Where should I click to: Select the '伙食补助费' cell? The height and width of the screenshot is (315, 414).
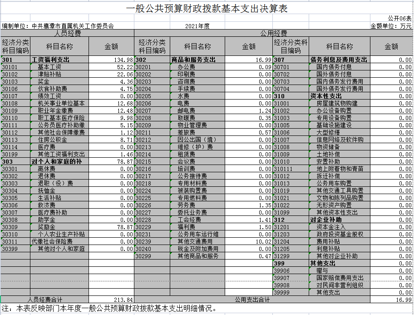pyautogui.click(x=59, y=89)
